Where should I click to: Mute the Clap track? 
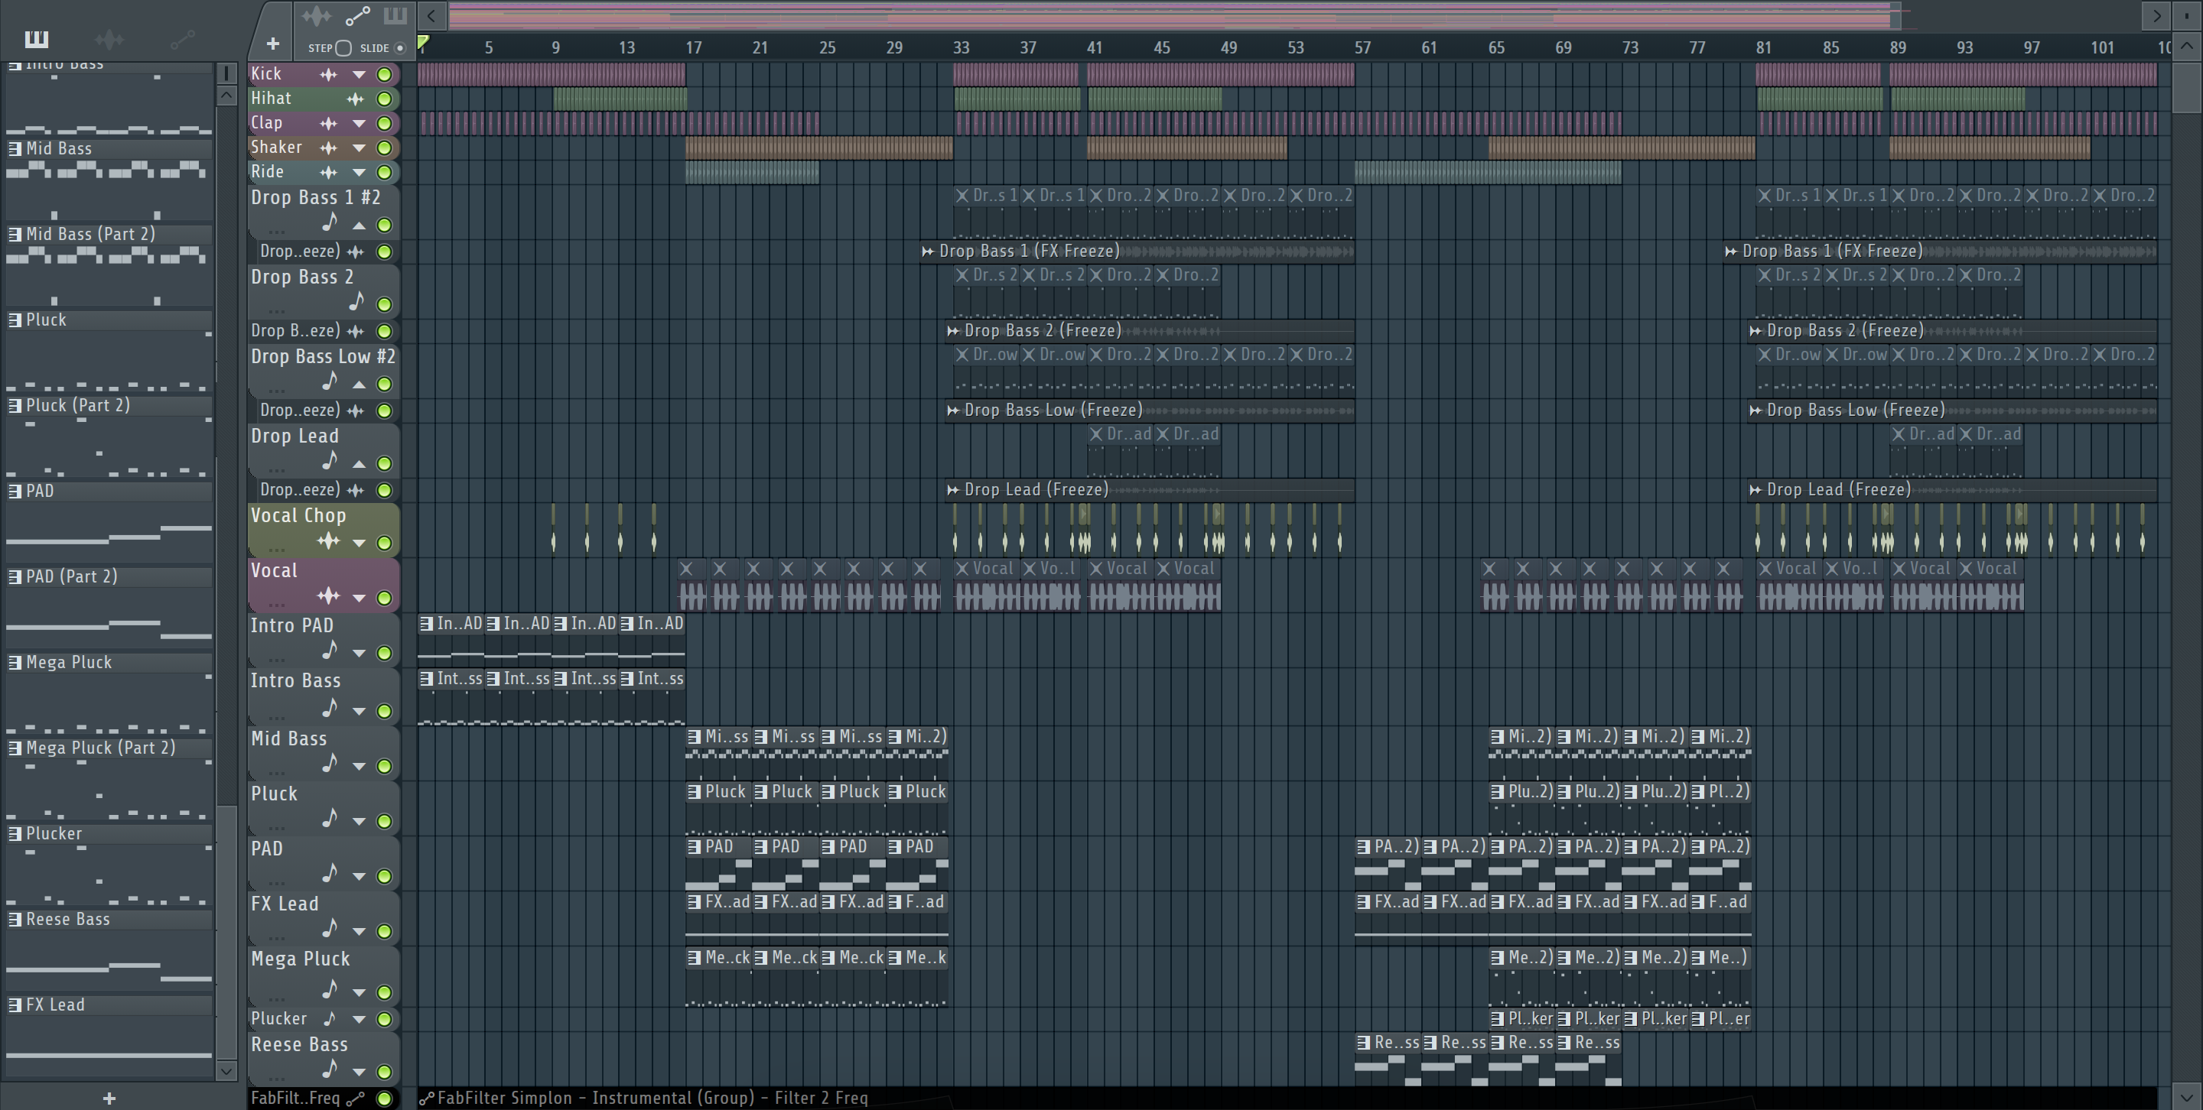385,123
